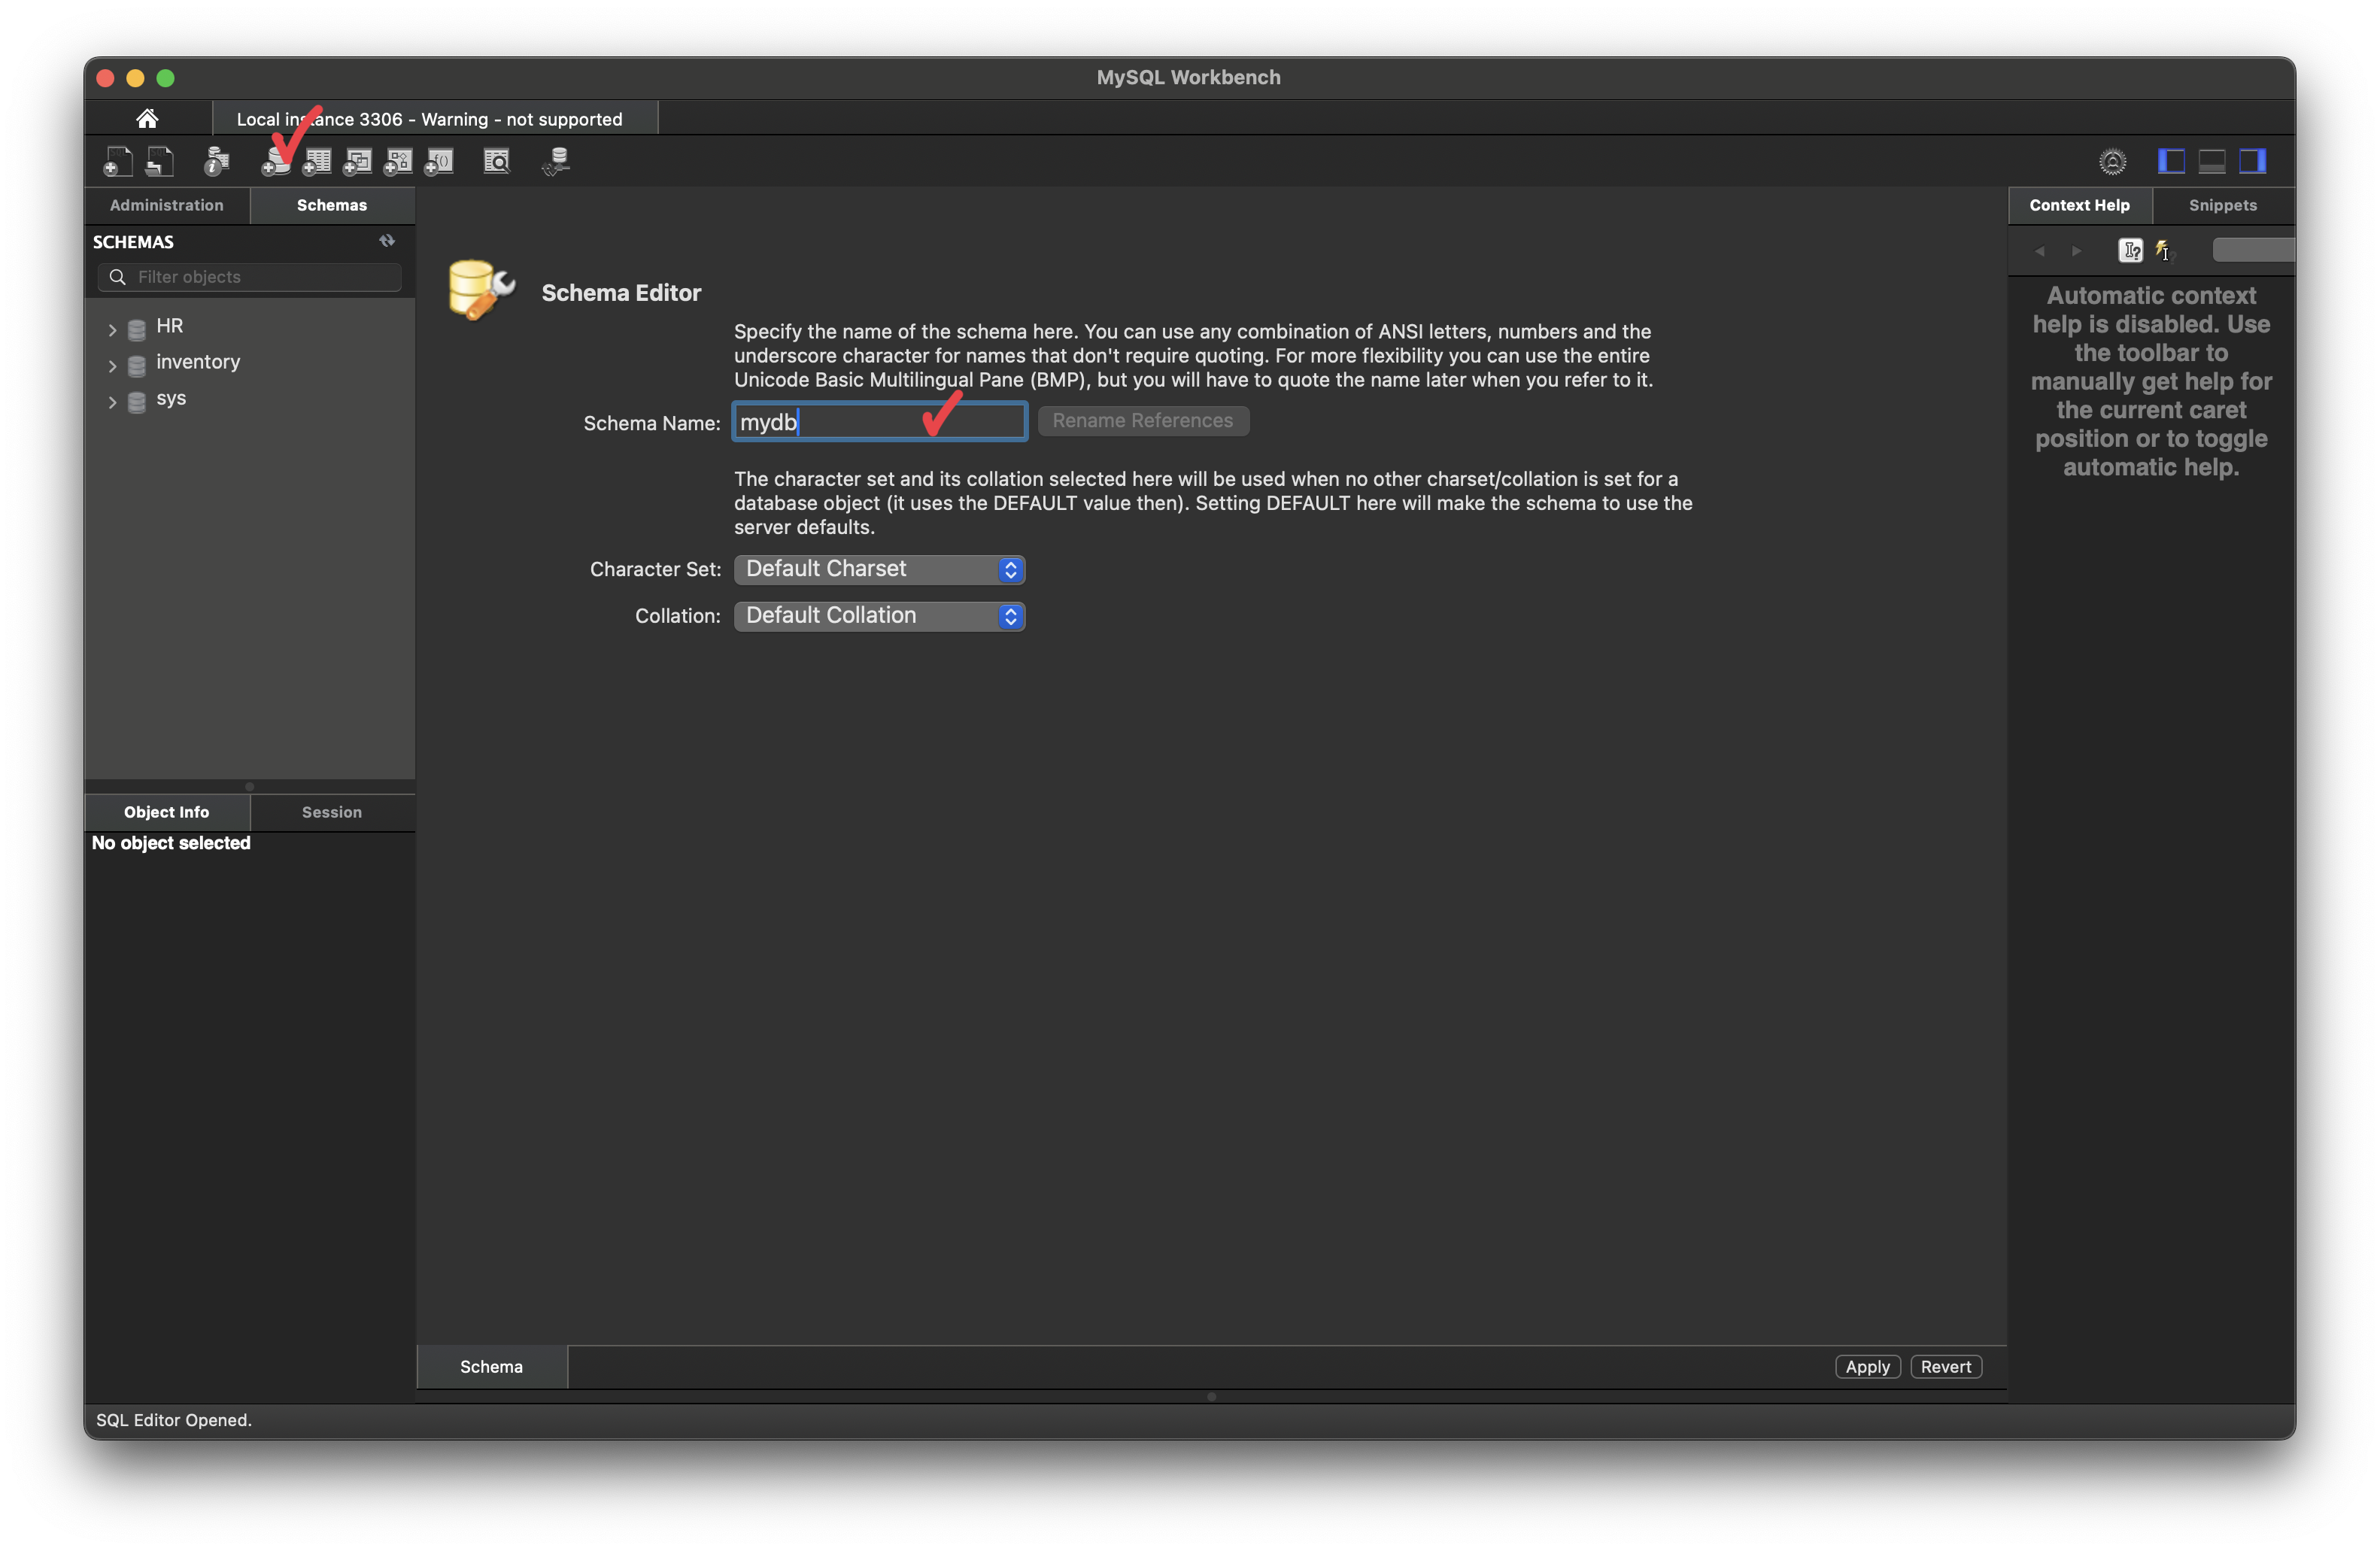Click the Revert button

coord(1945,1366)
